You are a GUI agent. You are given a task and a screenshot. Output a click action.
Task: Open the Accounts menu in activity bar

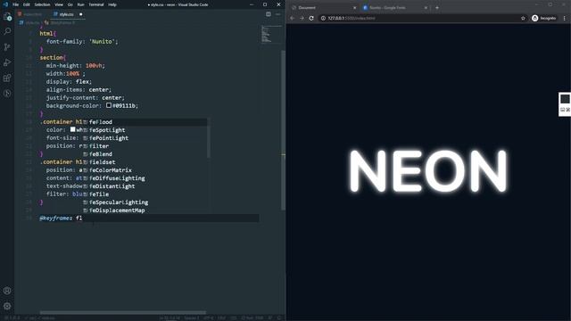pos(7,291)
